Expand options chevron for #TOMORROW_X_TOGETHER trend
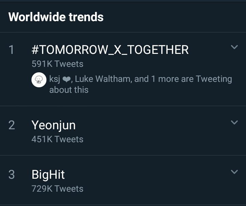This screenshot has height=206, width=246. 234,47
